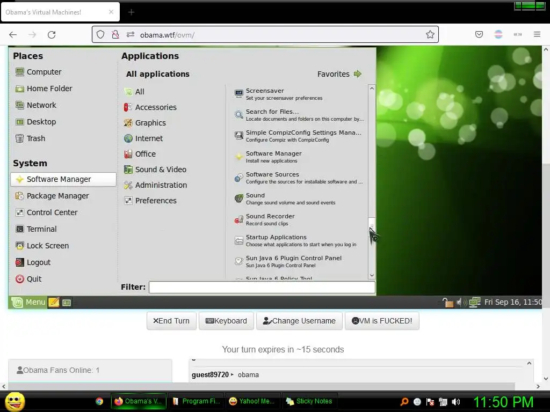Launch Software Manager from System list

tap(63, 179)
